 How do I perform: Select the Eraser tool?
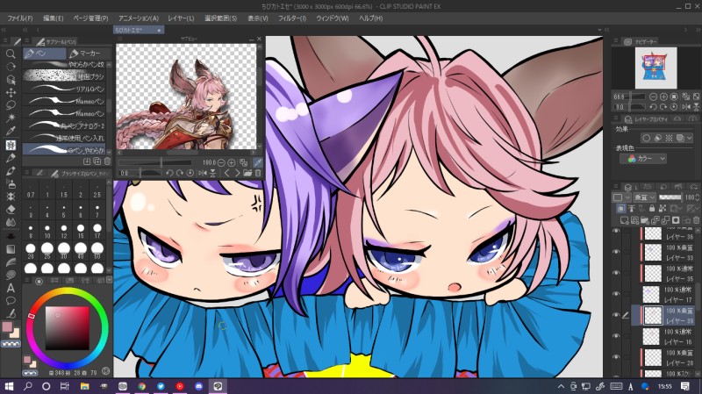11,209
